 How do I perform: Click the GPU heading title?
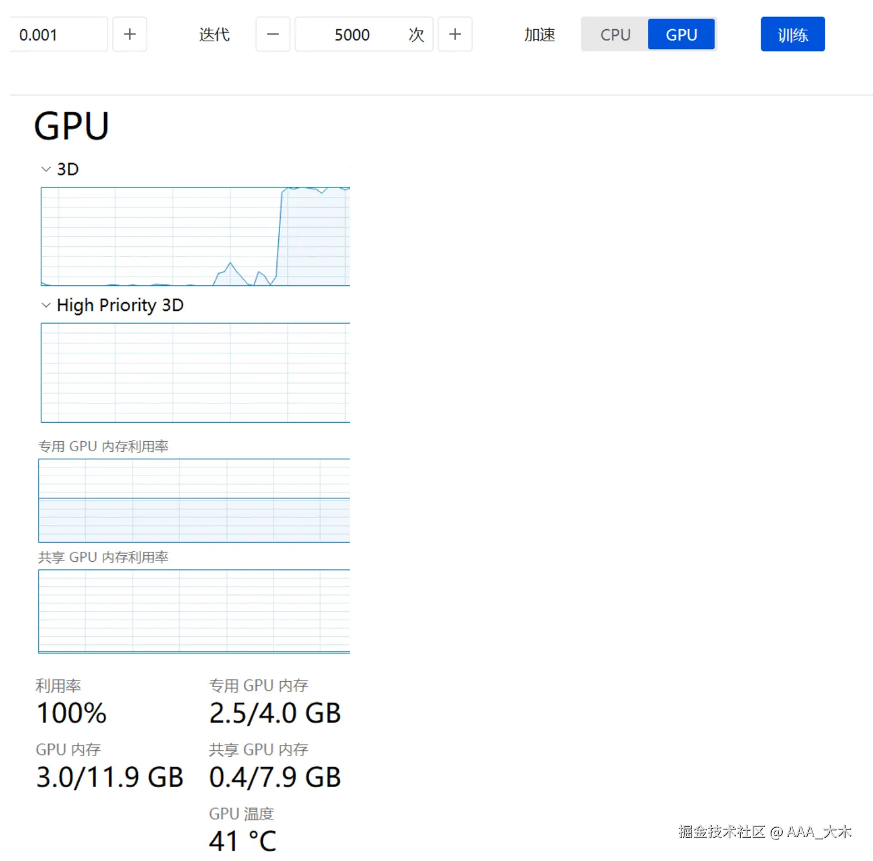71,124
